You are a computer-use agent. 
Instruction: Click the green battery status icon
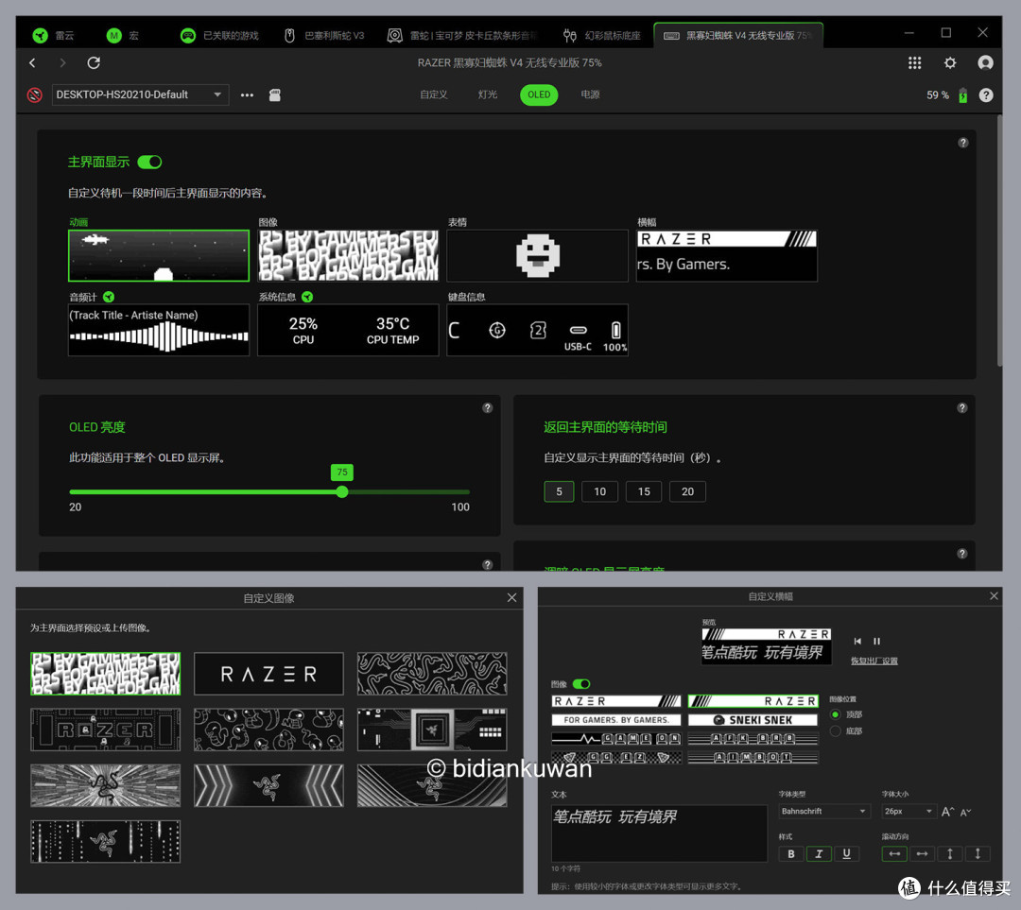click(x=962, y=95)
